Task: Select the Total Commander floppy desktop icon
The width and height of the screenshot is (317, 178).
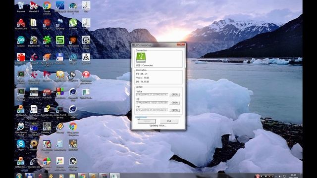Action: pos(60,59)
